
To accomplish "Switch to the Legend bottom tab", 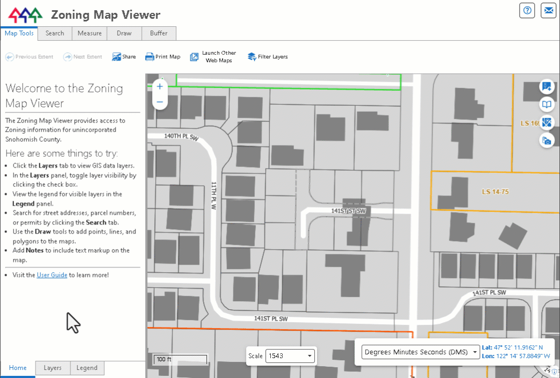I will [x=87, y=368].
